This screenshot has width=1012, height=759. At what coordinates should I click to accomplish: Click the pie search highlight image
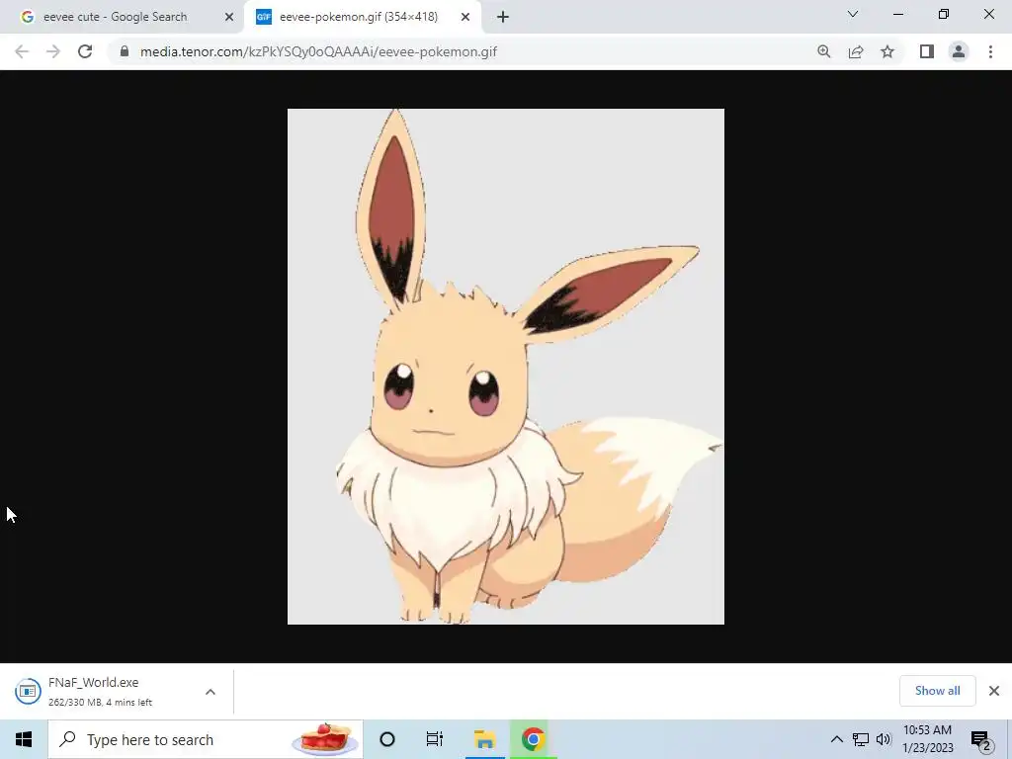coord(324,739)
